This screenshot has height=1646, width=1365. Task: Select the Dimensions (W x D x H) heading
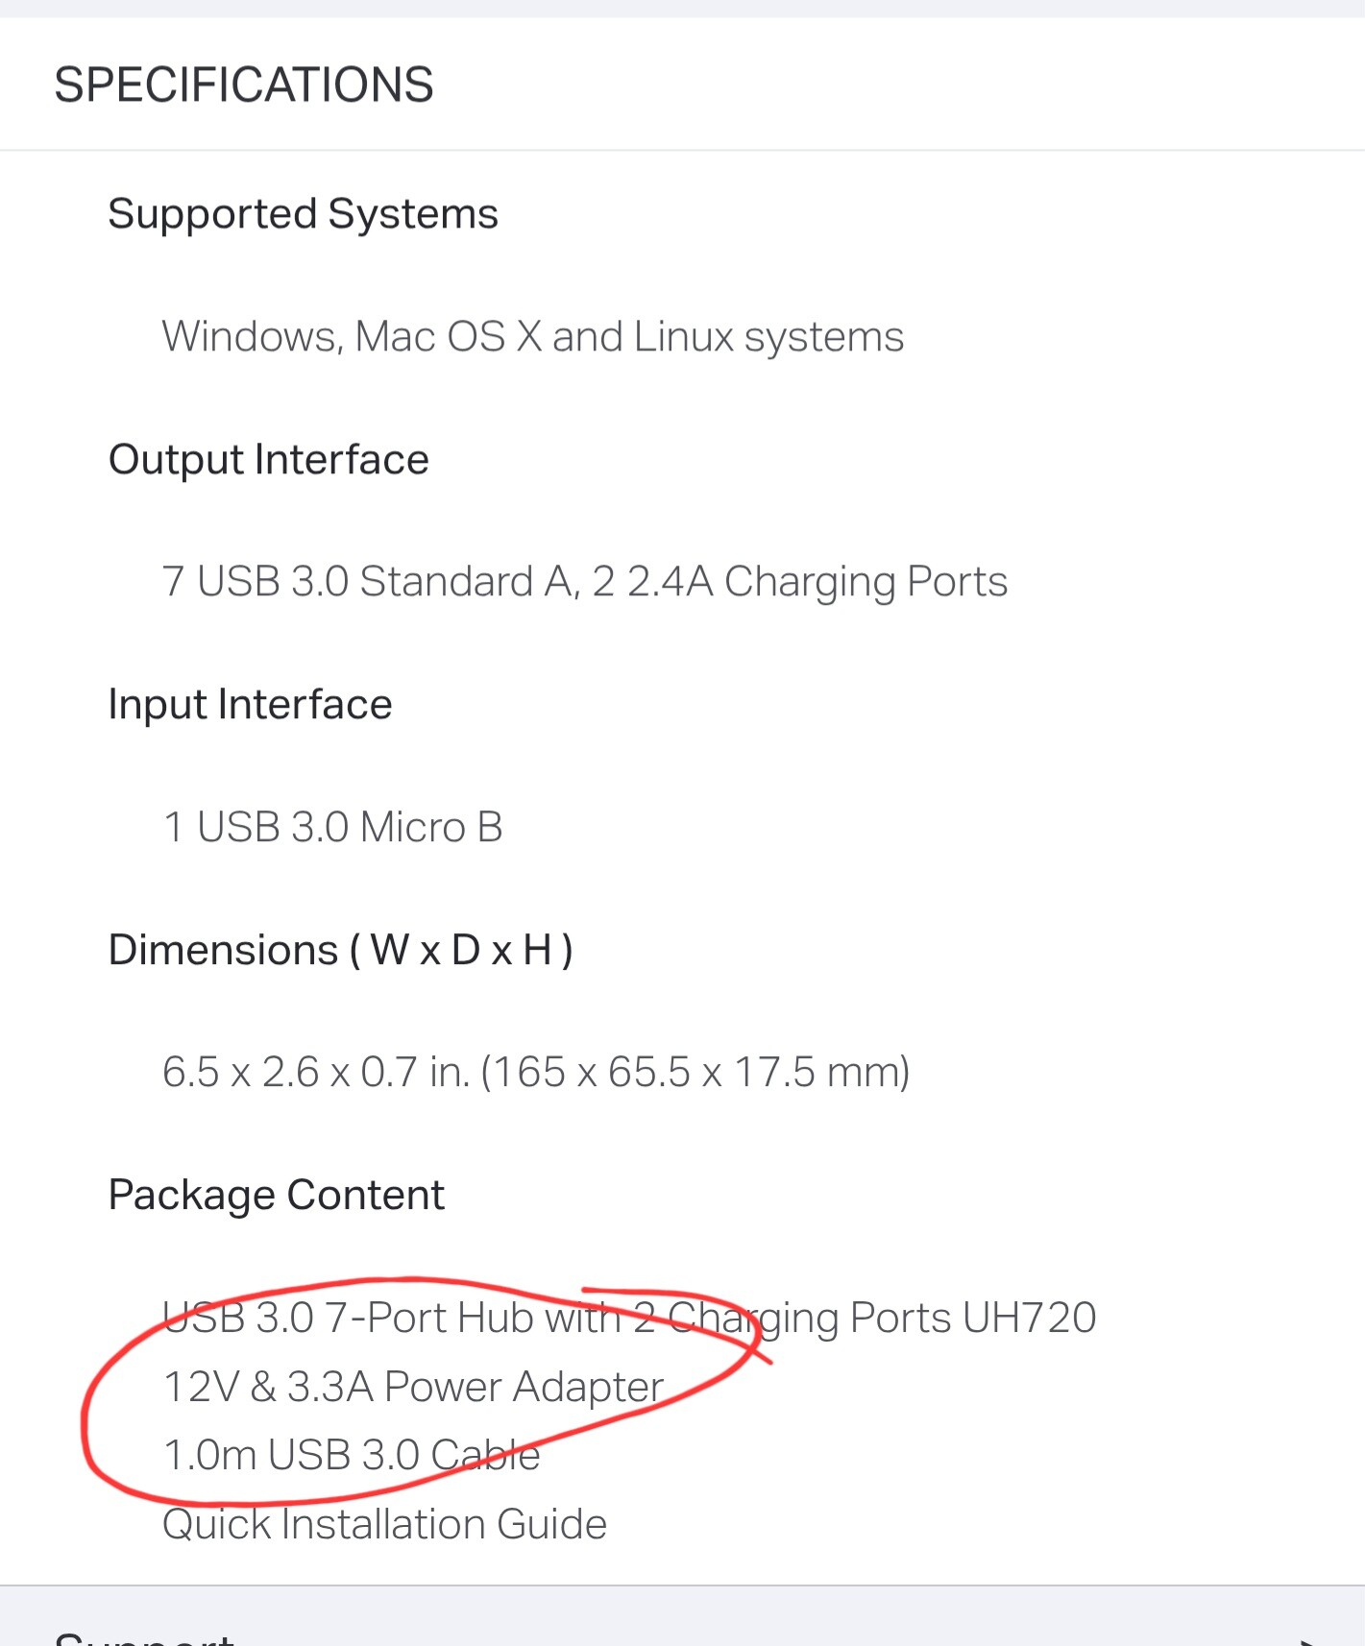(340, 950)
